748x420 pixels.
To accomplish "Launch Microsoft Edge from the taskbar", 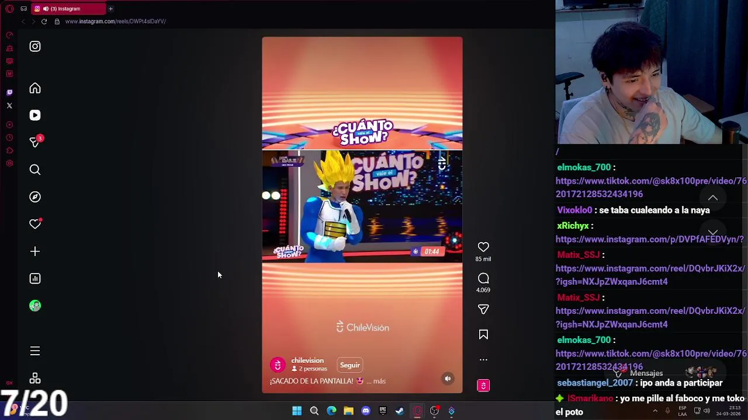I will (x=331, y=411).
